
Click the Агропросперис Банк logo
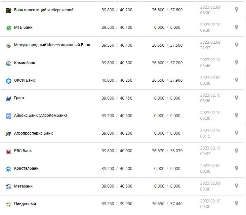(9, 134)
